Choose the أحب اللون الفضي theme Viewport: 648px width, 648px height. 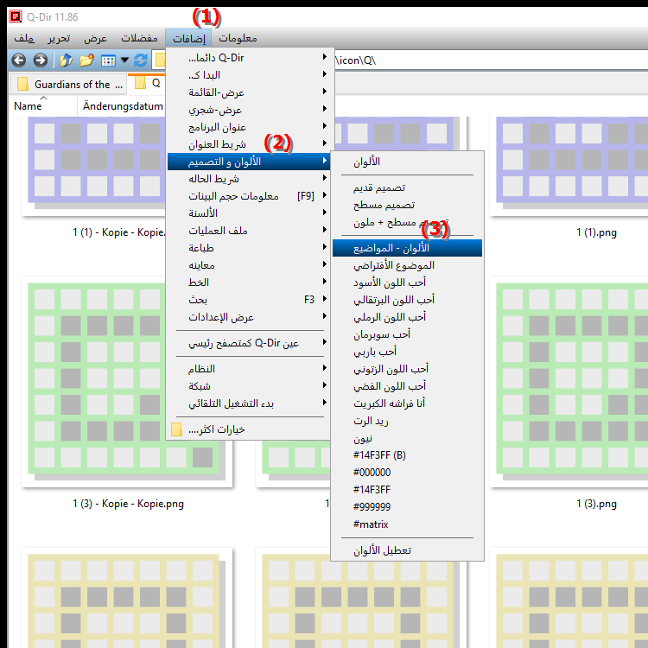pyautogui.click(x=407, y=386)
